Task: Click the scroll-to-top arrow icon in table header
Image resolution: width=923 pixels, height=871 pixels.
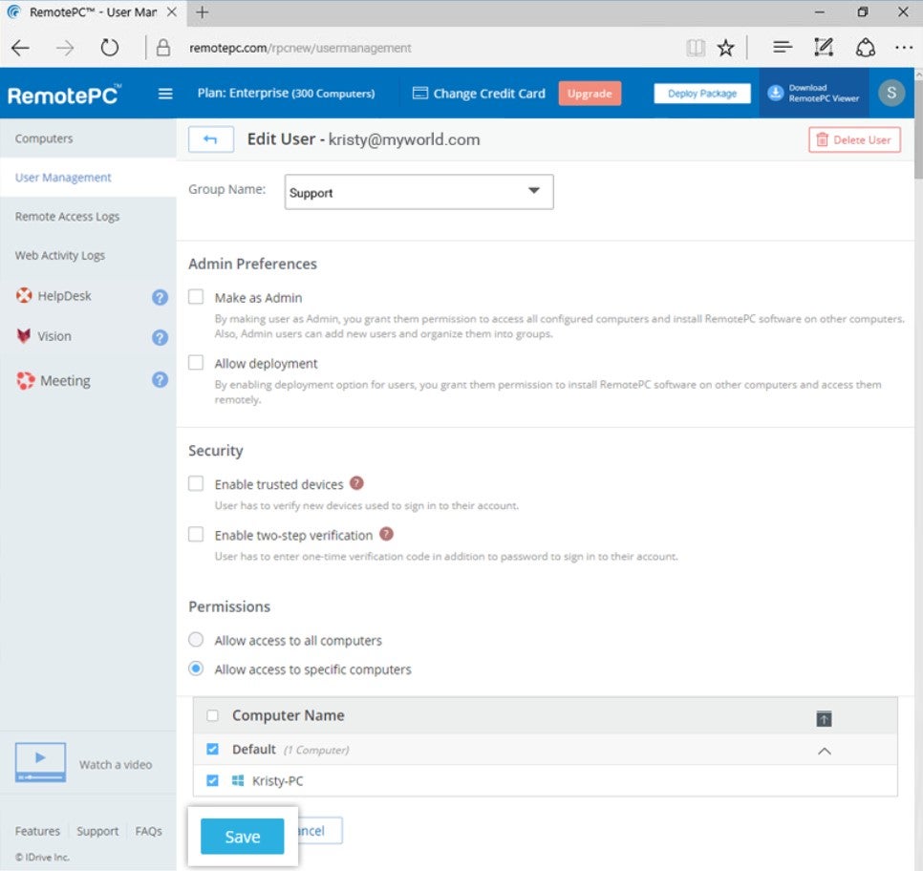Action: pyautogui.click(x=824, y=718)
